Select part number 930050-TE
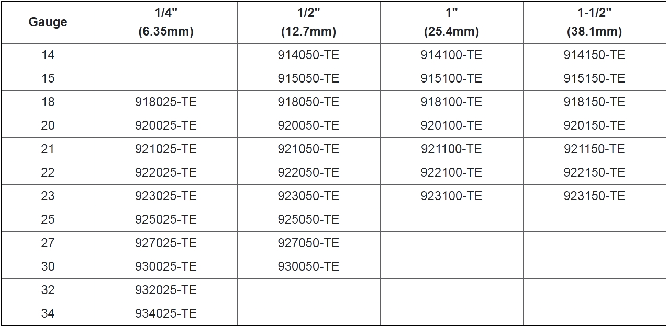The image size is (668, 327). pos(308,266)
